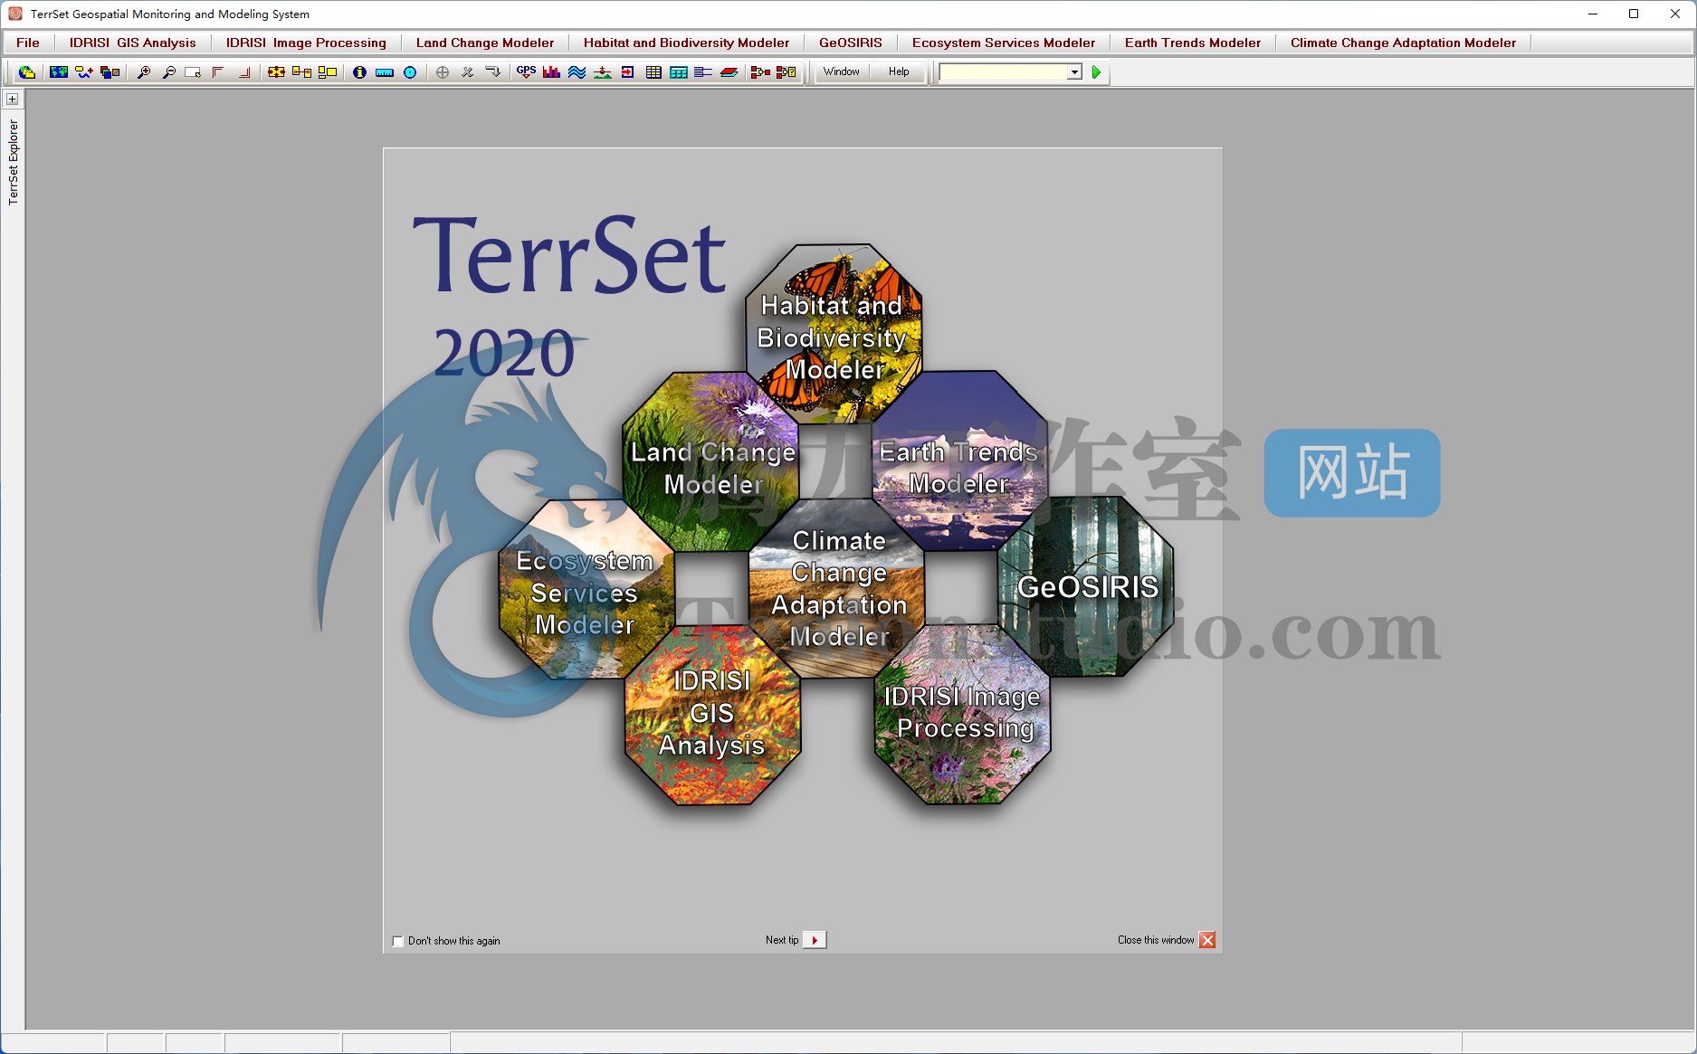This screenshot has width=1697, height=1054.
Task: Open the IDRISI Image Processing menu
Action: (306, 43)
